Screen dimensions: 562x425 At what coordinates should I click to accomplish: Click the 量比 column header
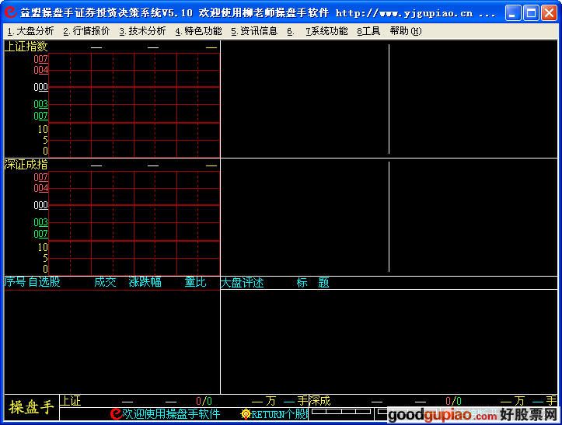pyautogui.click(x=195, y=282)
